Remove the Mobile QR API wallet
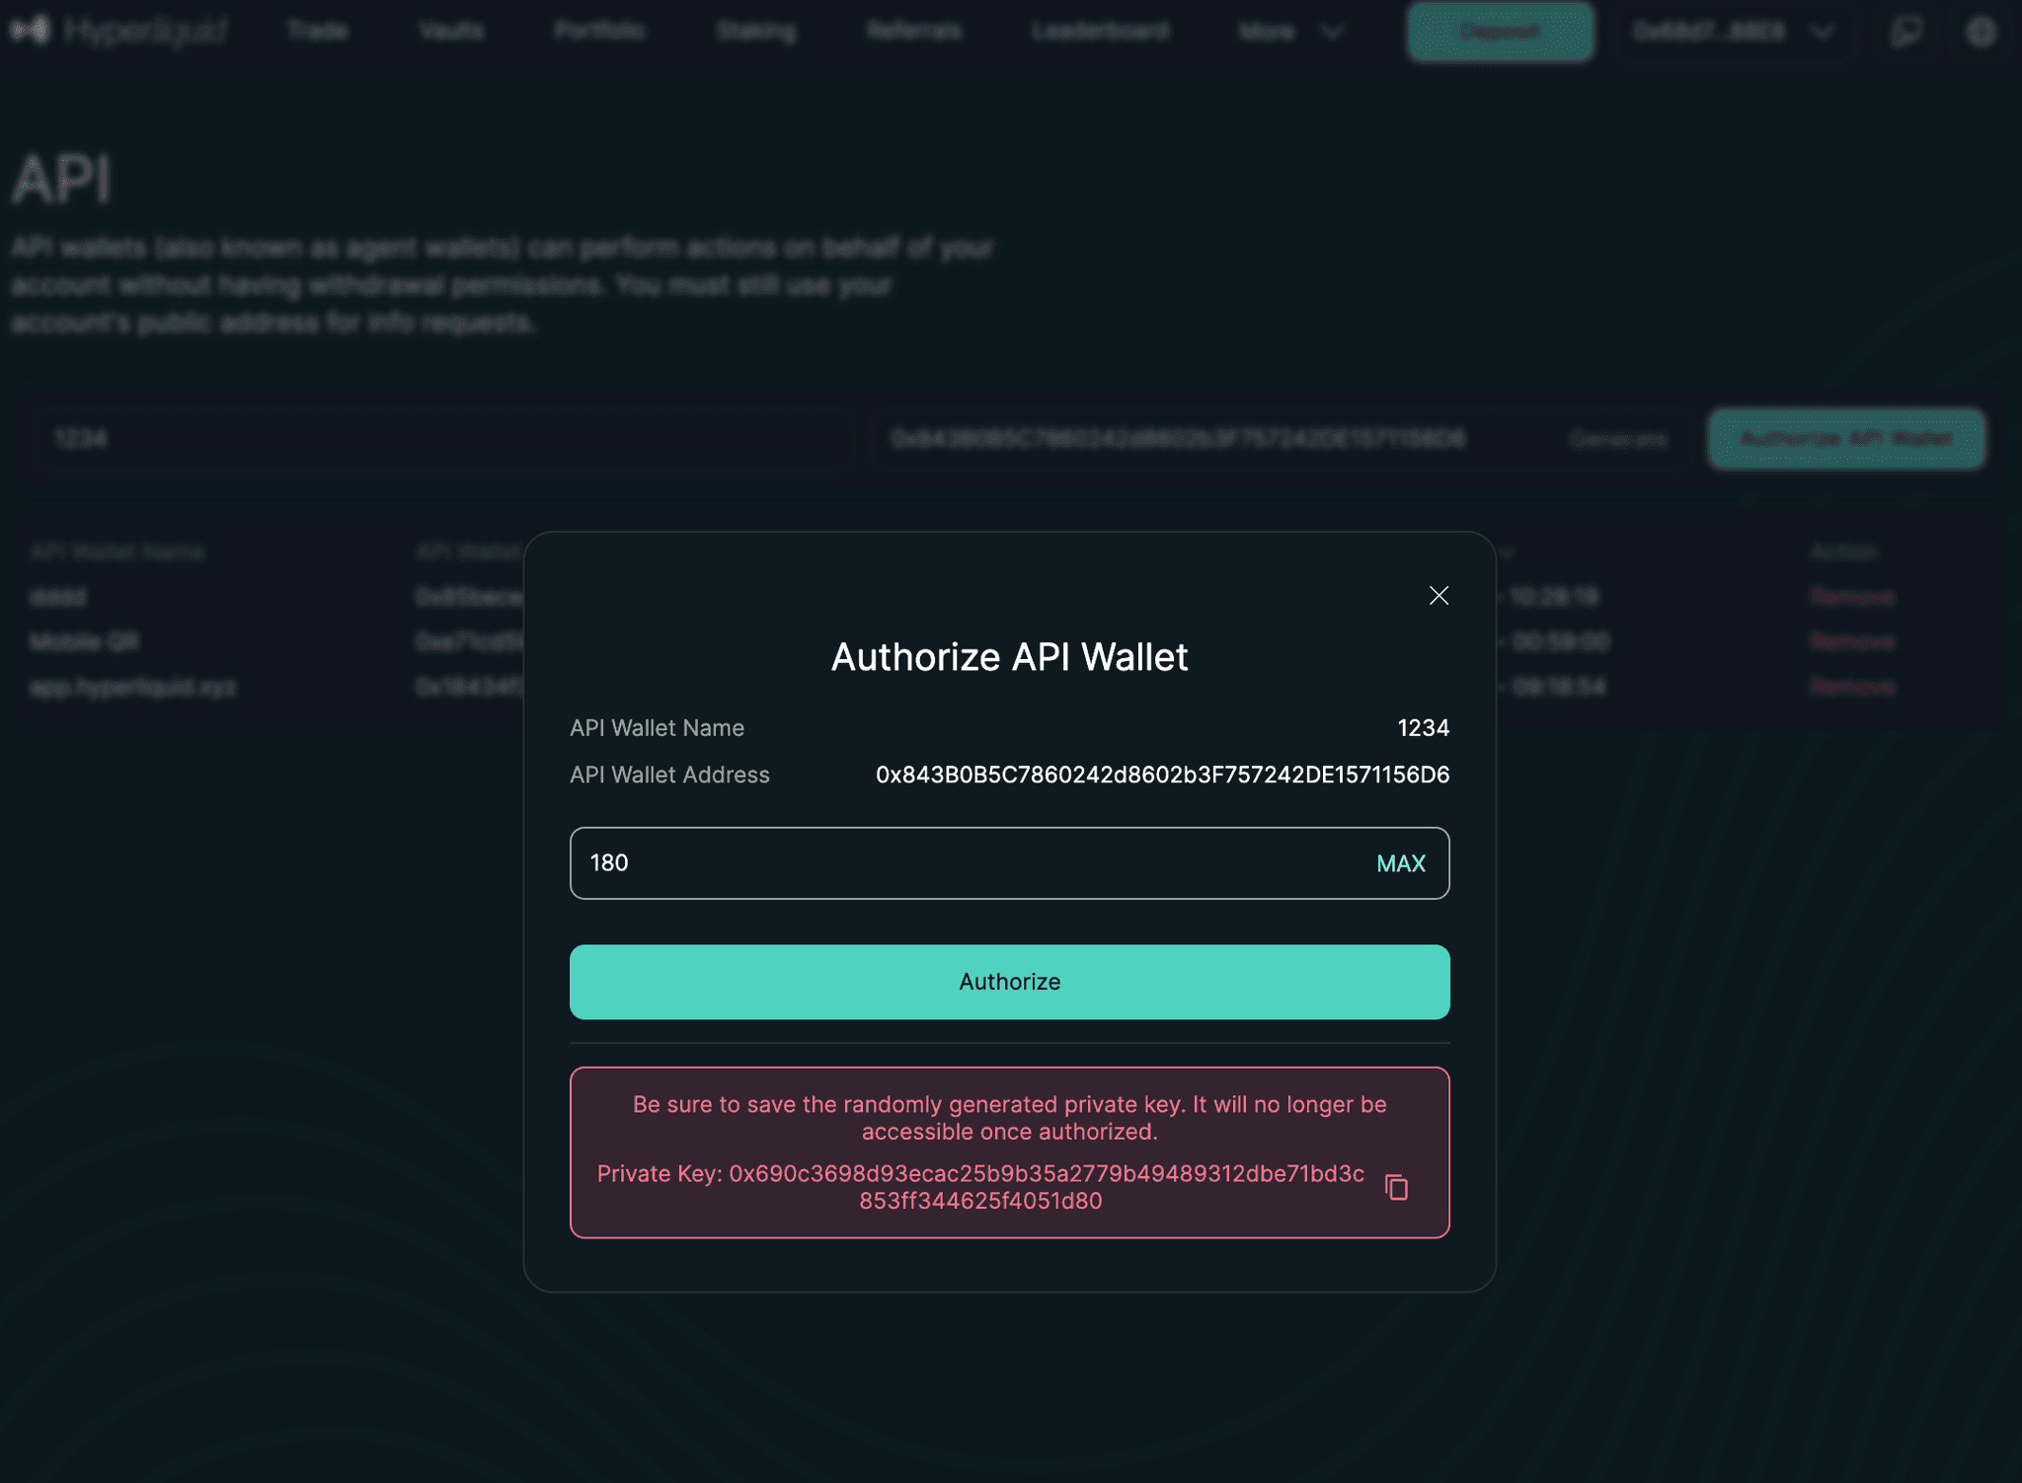2022x1483 pixels. (1852, 642)
